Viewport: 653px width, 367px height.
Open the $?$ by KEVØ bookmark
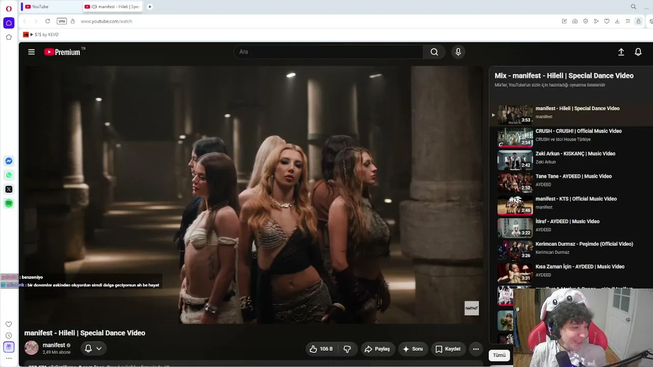pyautogui.click(x=41, y=35)
